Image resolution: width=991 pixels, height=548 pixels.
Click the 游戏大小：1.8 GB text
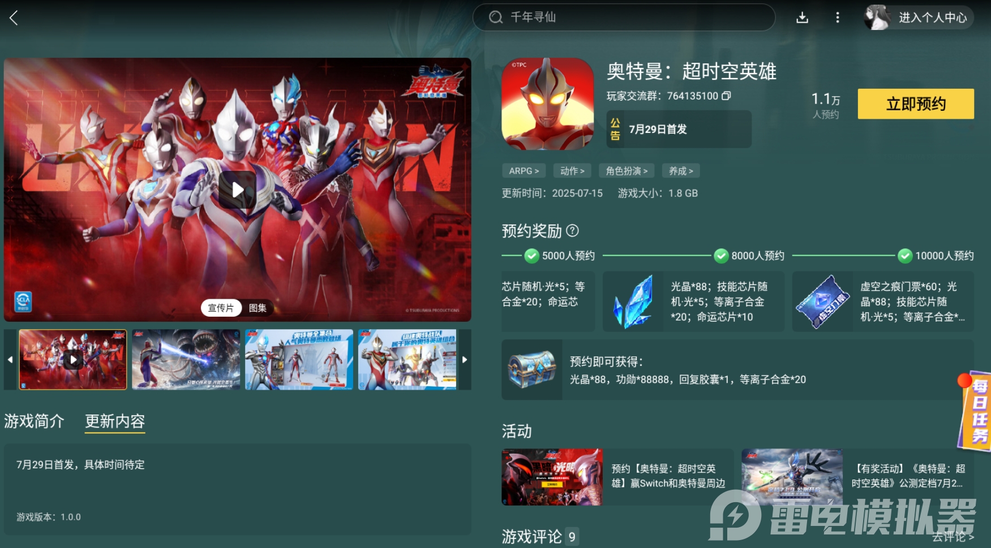[x=658, y=193]
